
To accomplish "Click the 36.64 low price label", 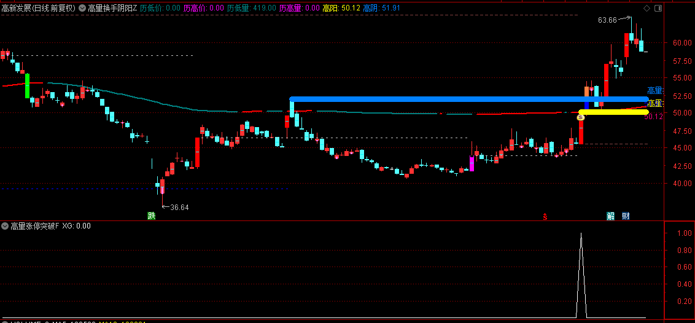I will 179,208.
